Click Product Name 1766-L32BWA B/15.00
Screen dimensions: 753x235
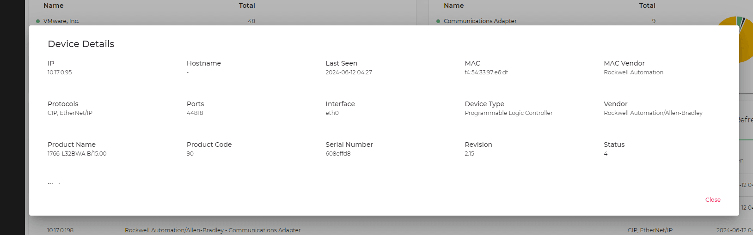77,154
